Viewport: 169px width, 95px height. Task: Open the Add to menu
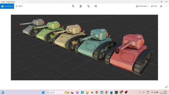19,6
